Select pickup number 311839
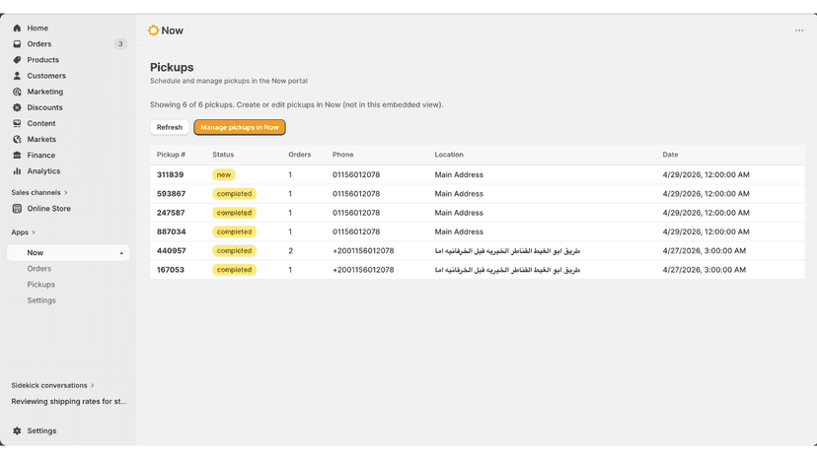 point(171,175)
